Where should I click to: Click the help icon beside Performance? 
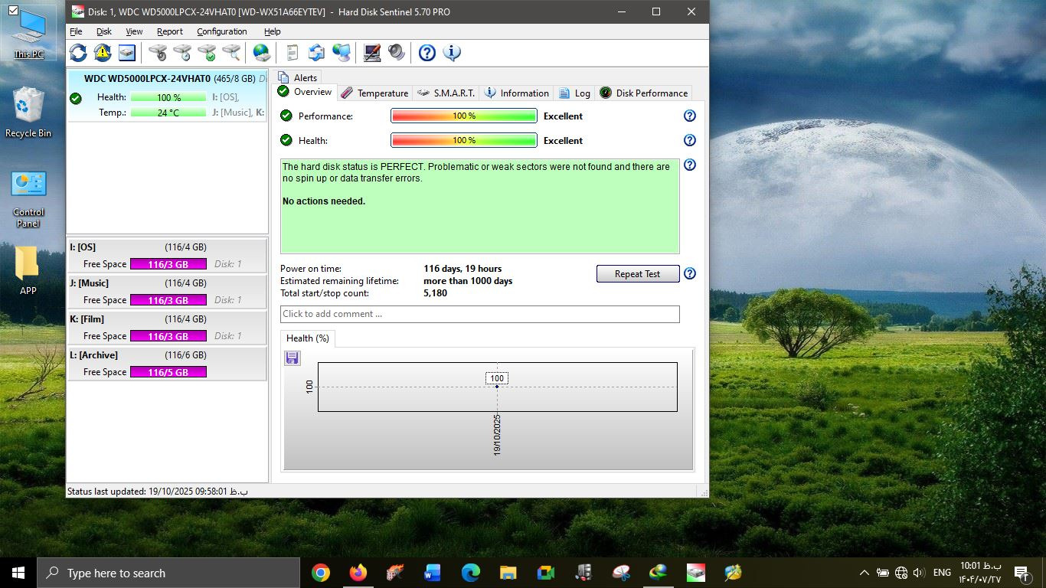coord(689,116)
